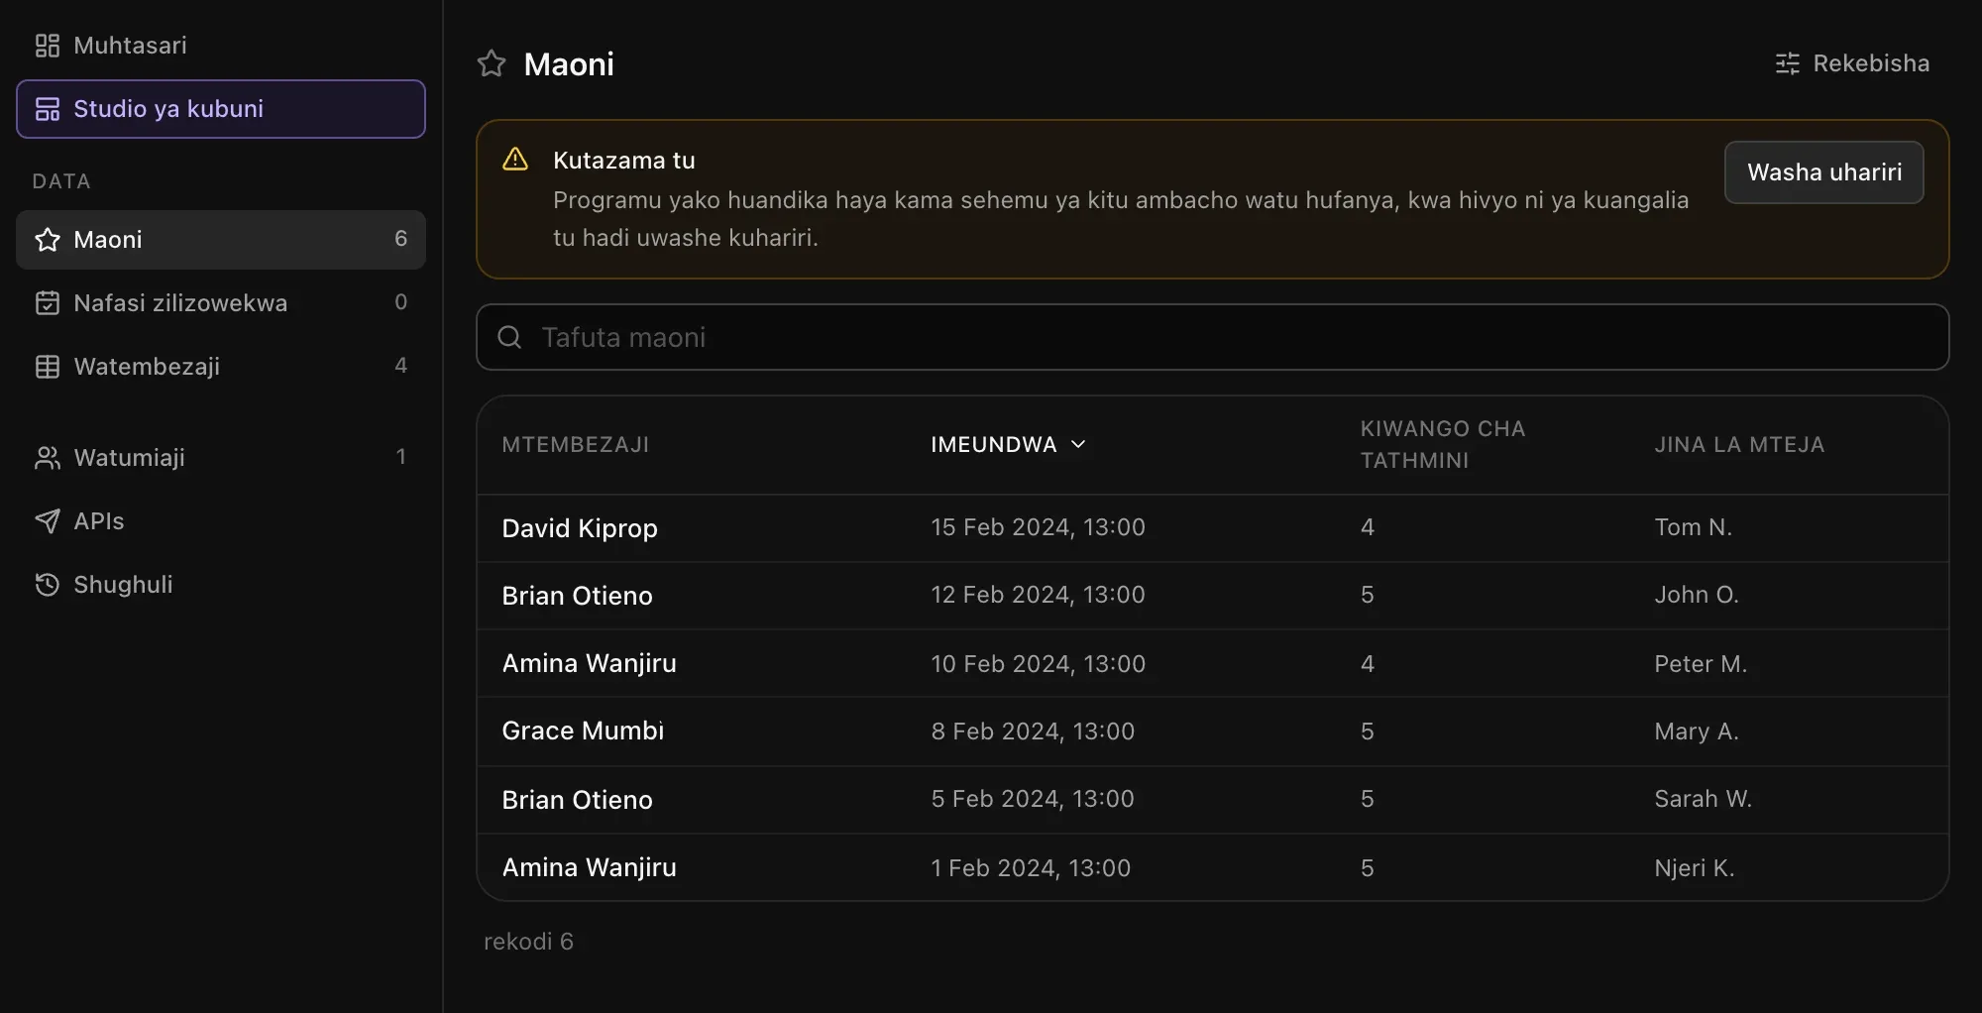Click the paper plane APIs icon
1982x1013 pixels.
tap(47, 521)
